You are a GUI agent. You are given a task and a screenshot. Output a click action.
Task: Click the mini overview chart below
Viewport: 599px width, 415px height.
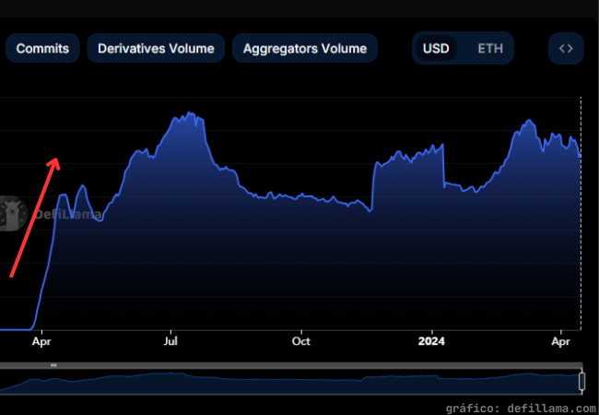[290, 382]
